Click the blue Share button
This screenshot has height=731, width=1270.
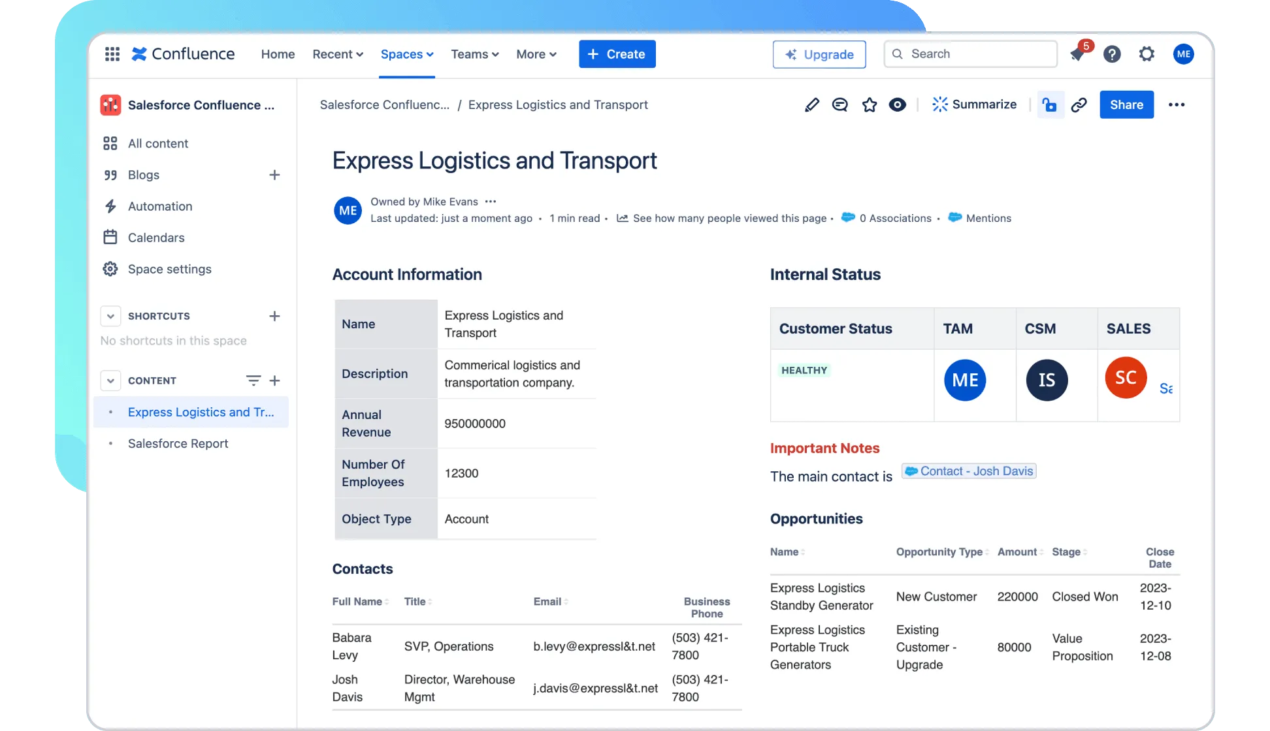click(1126, 104)
